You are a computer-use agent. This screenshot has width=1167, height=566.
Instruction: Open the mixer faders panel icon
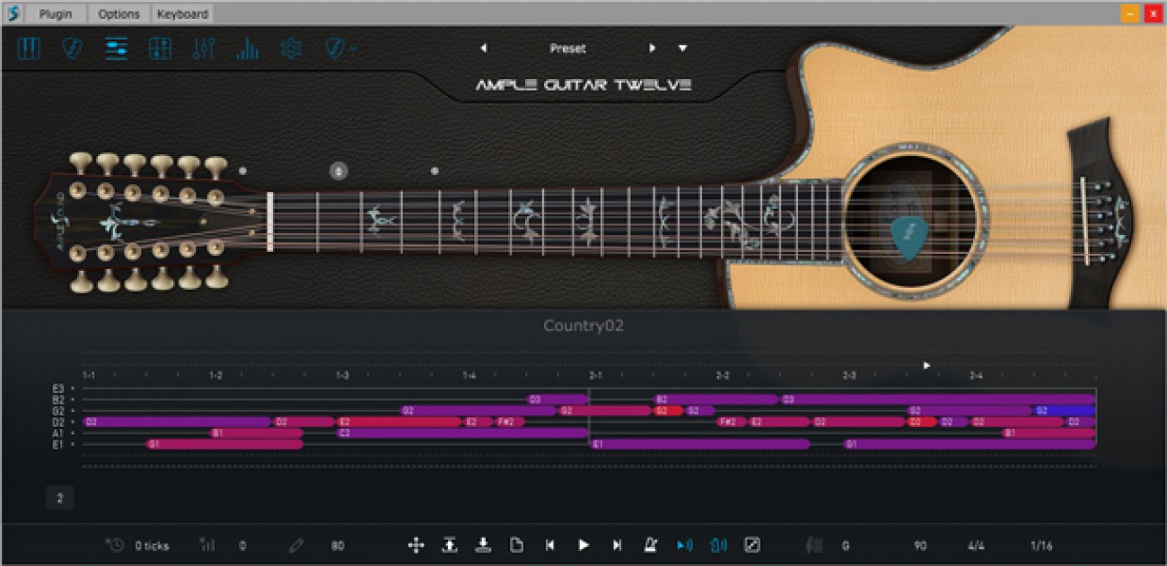click(203, 48)
